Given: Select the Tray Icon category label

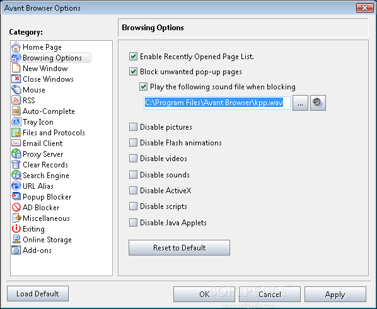Looking at the screenshot, I should tap(38, 122).
